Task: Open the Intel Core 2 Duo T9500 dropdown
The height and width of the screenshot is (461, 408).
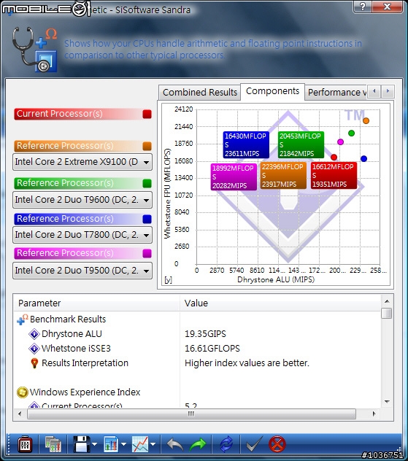Action: [x=82, y=270]
